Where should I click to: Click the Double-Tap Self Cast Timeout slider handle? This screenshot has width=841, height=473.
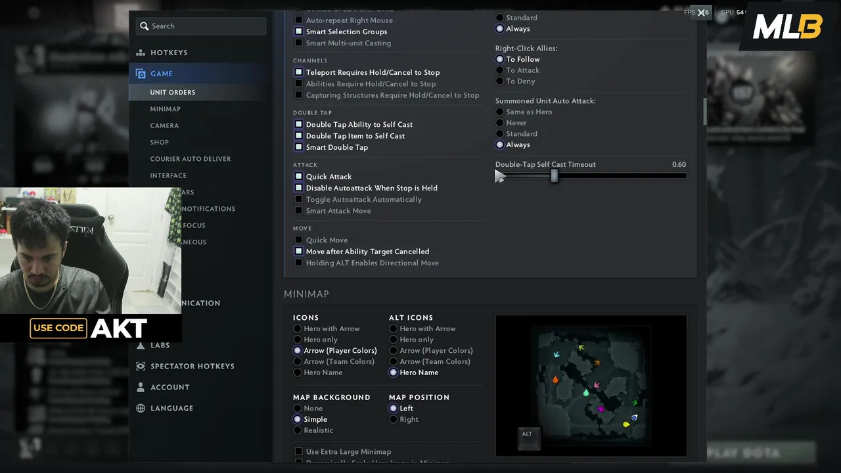click(x=555, y=176)
